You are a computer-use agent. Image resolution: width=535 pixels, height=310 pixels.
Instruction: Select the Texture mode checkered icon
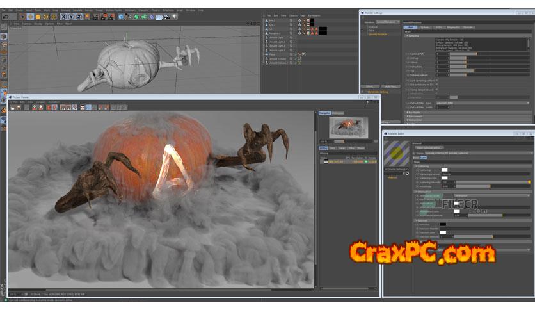pos(4,45)
